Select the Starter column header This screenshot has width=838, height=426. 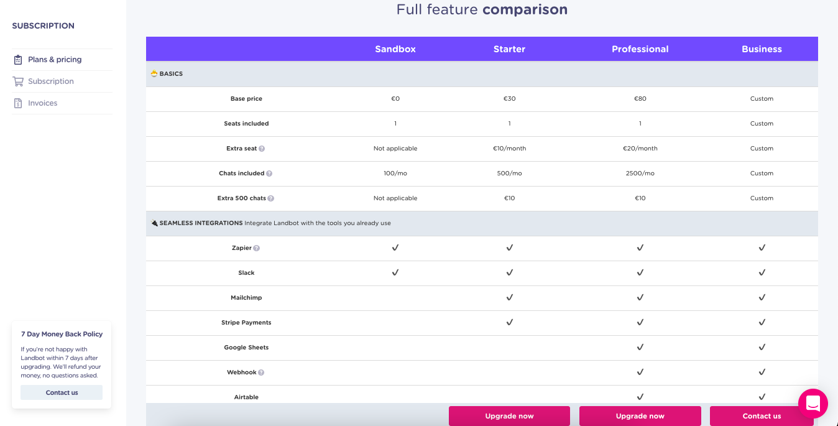tap(510, 49)
